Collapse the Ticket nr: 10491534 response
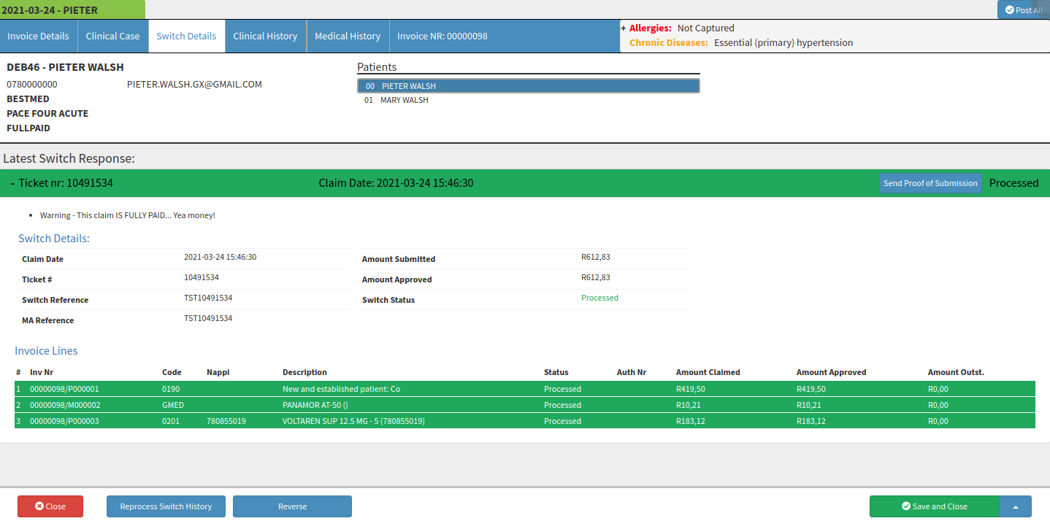The image size is (1050, 521). (13, 183)
